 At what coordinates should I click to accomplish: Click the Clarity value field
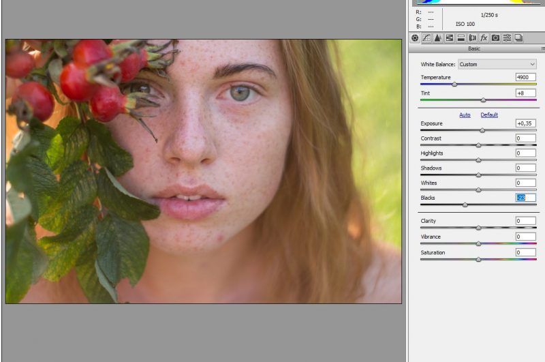tap(525, 221)
